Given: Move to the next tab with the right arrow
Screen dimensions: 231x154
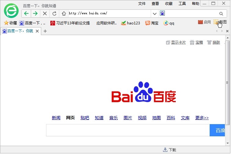Looking at the screenshot, I should pyautogui.click(x=222, y=31).
